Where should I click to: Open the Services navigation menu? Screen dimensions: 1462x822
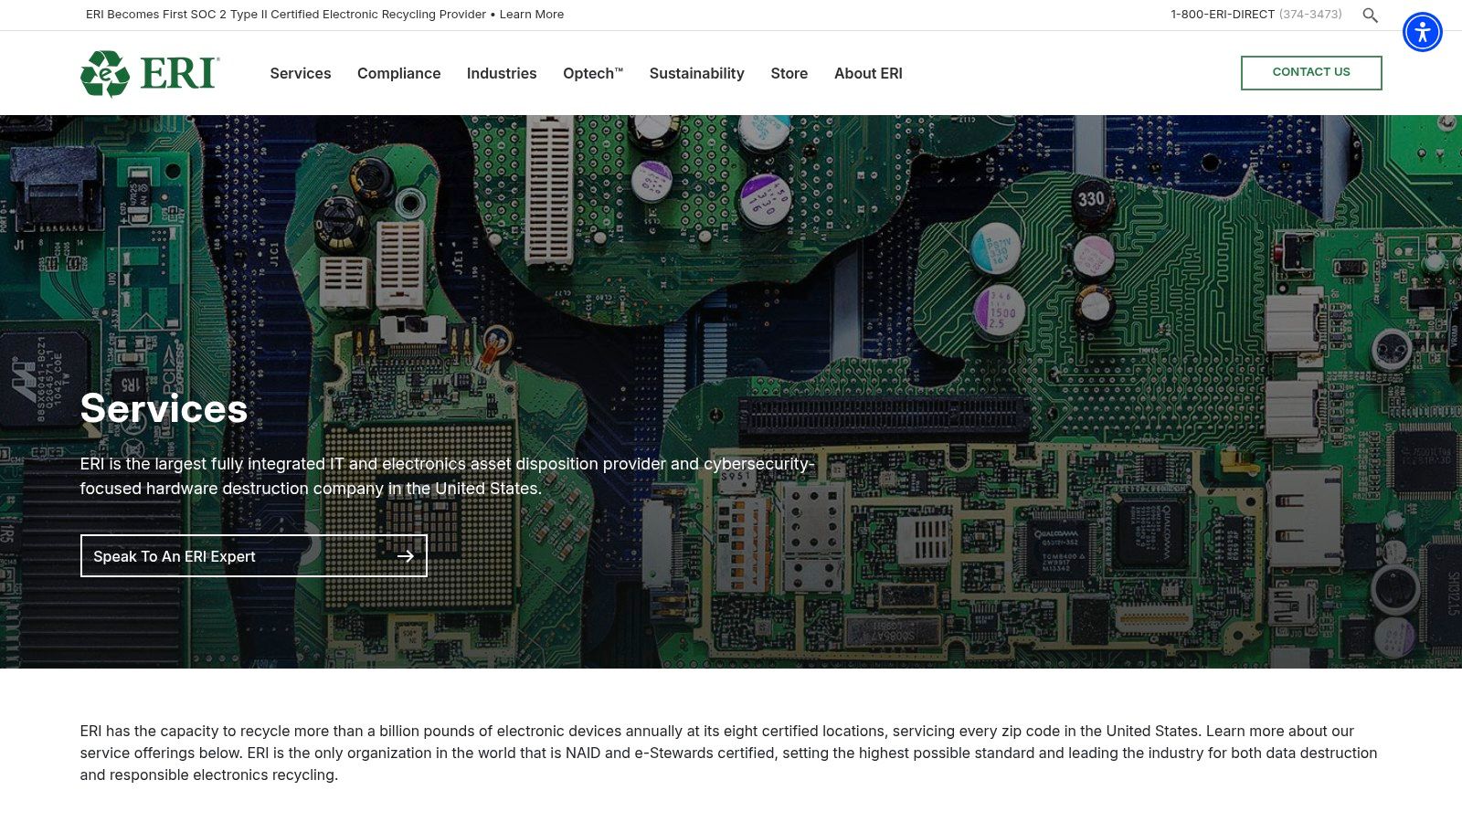click(300, 73)
